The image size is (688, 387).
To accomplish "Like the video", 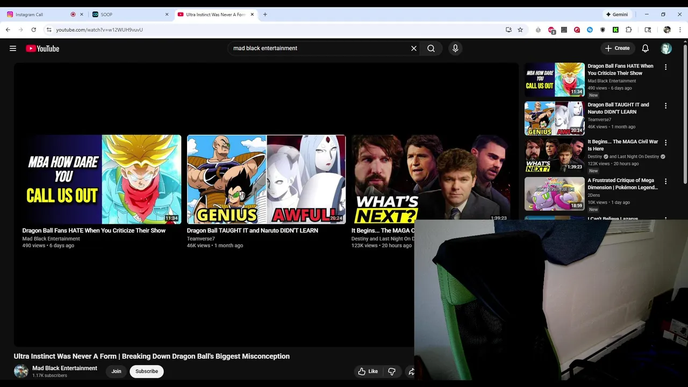I will tap(368, 371).
